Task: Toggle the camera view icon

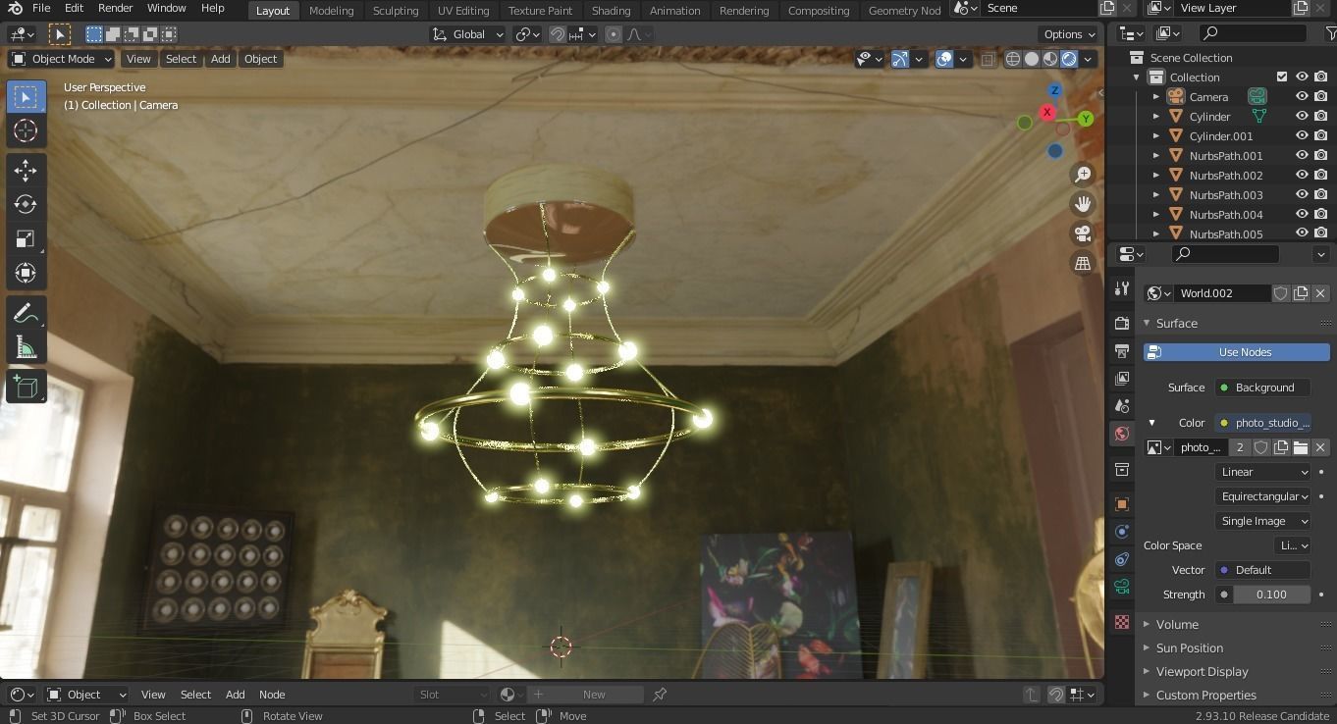Action: [x=1083, y=233]
